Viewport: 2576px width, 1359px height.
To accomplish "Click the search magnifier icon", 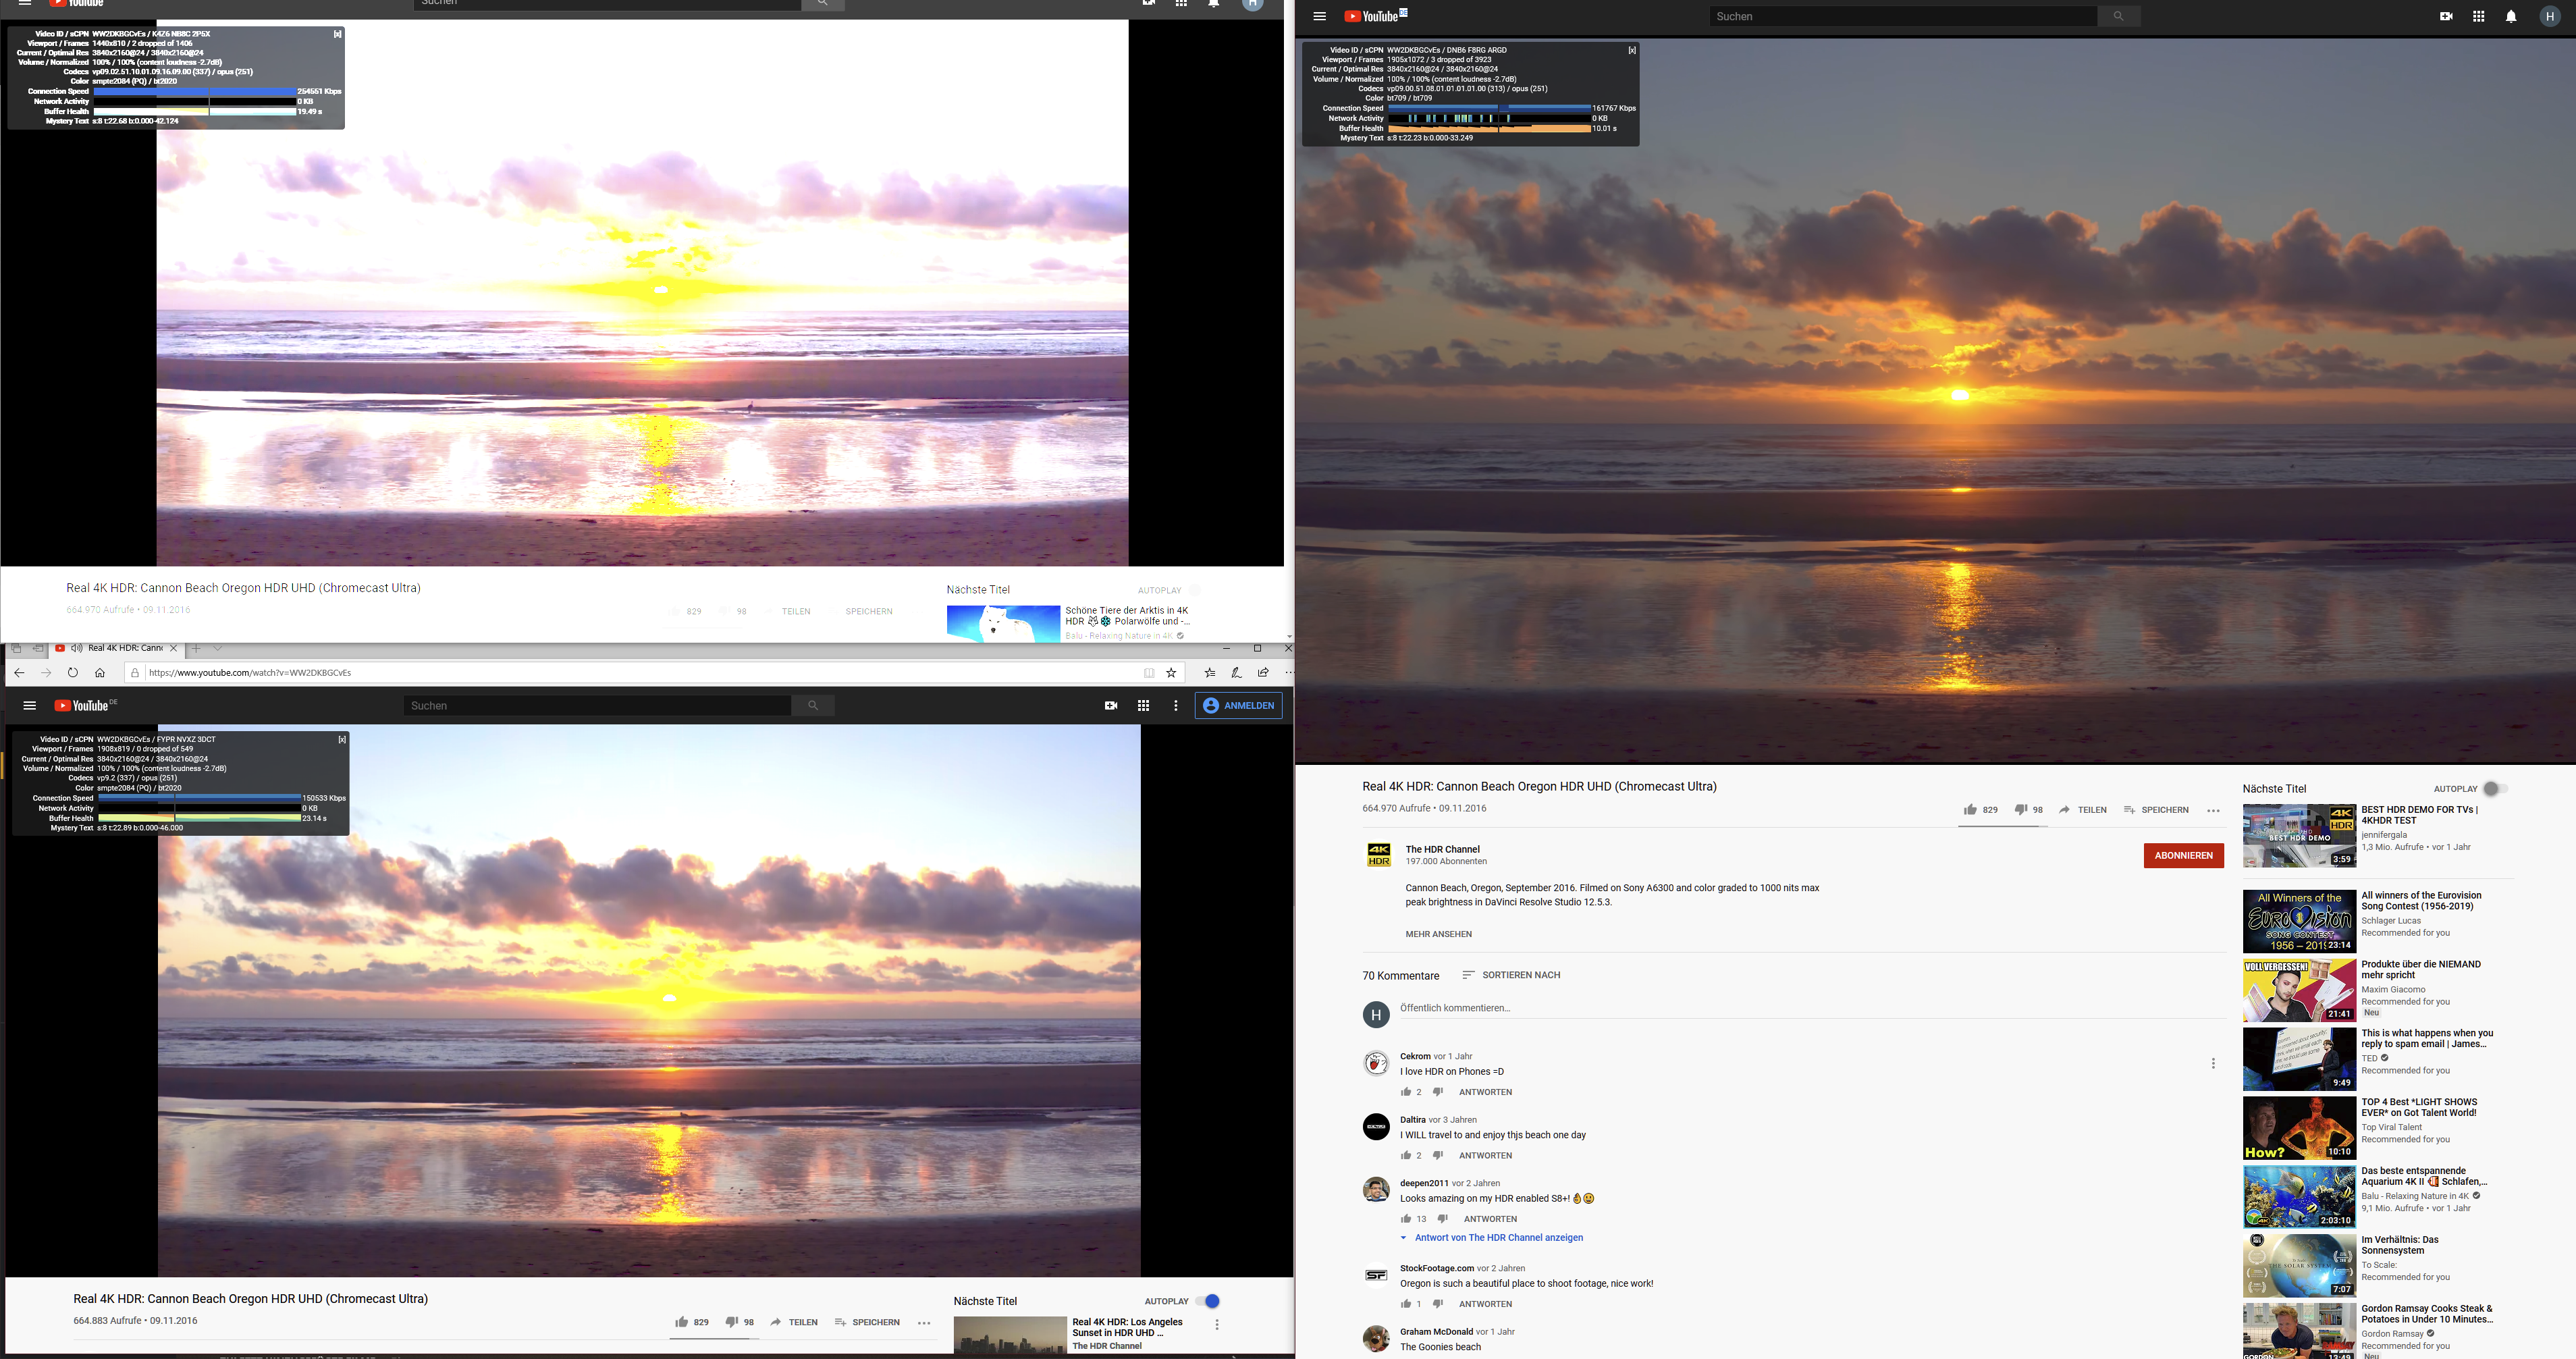I will 2119,16.
